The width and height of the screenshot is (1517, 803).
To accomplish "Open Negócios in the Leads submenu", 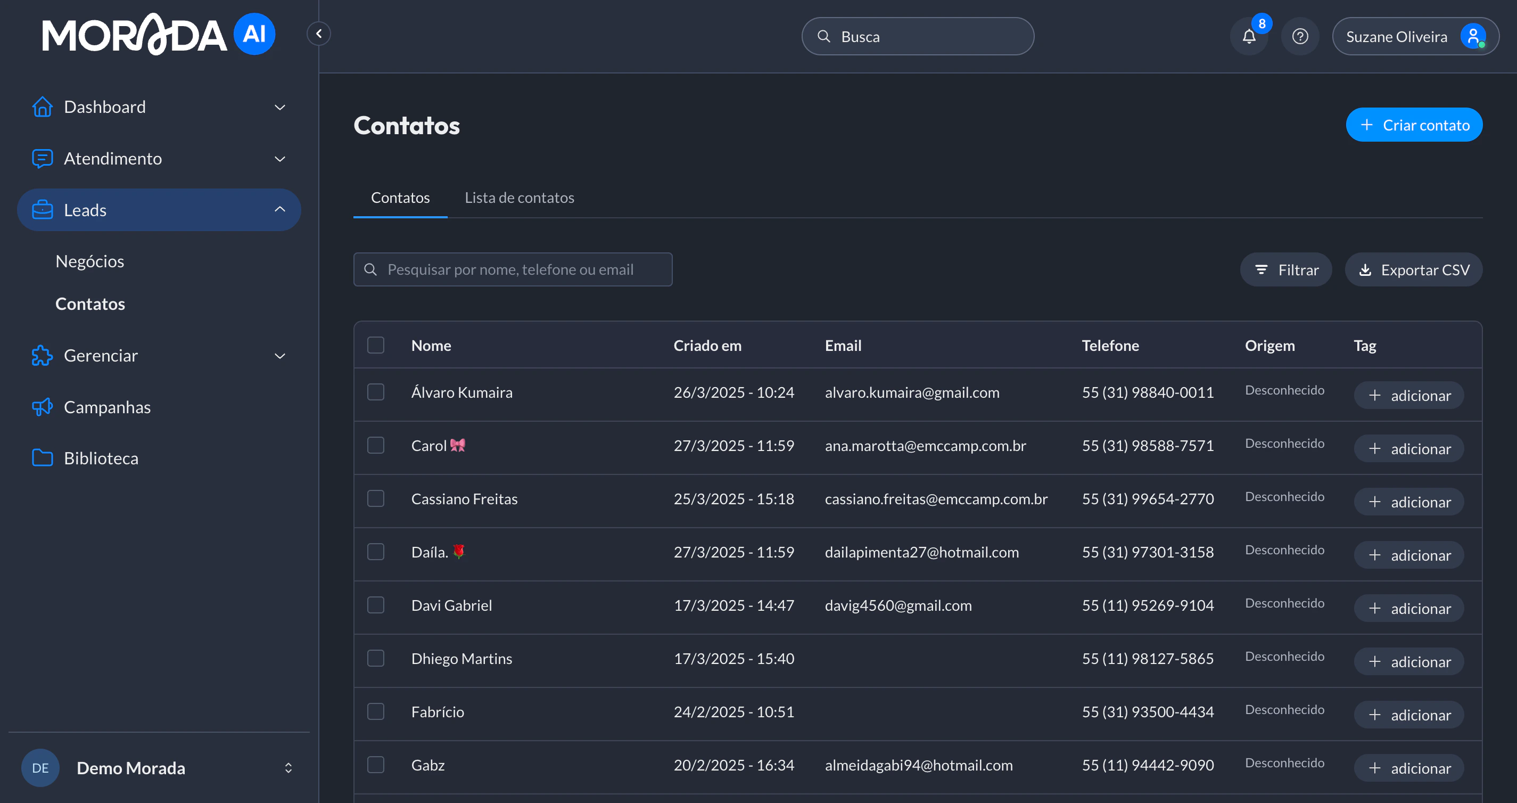I will click(x=89, y=261).
